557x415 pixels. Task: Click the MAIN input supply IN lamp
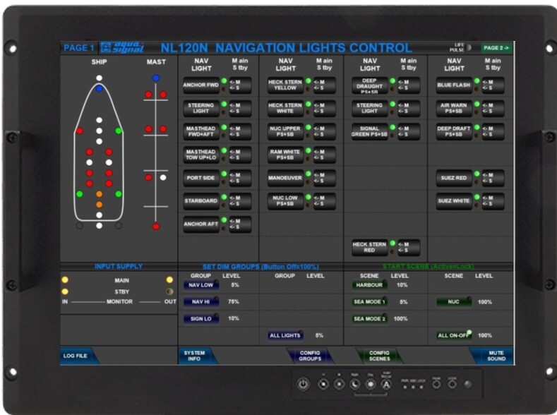[x=65, y=279]
